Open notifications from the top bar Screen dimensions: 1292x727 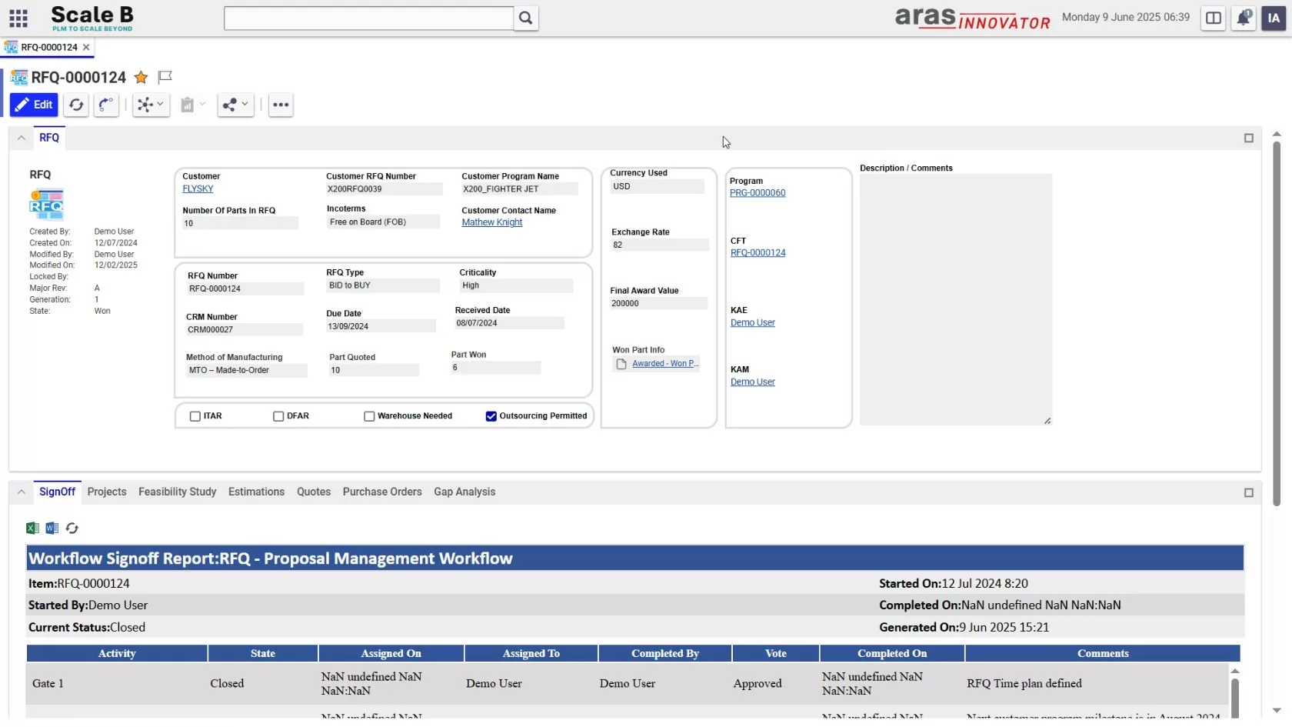click(1244, 18)
